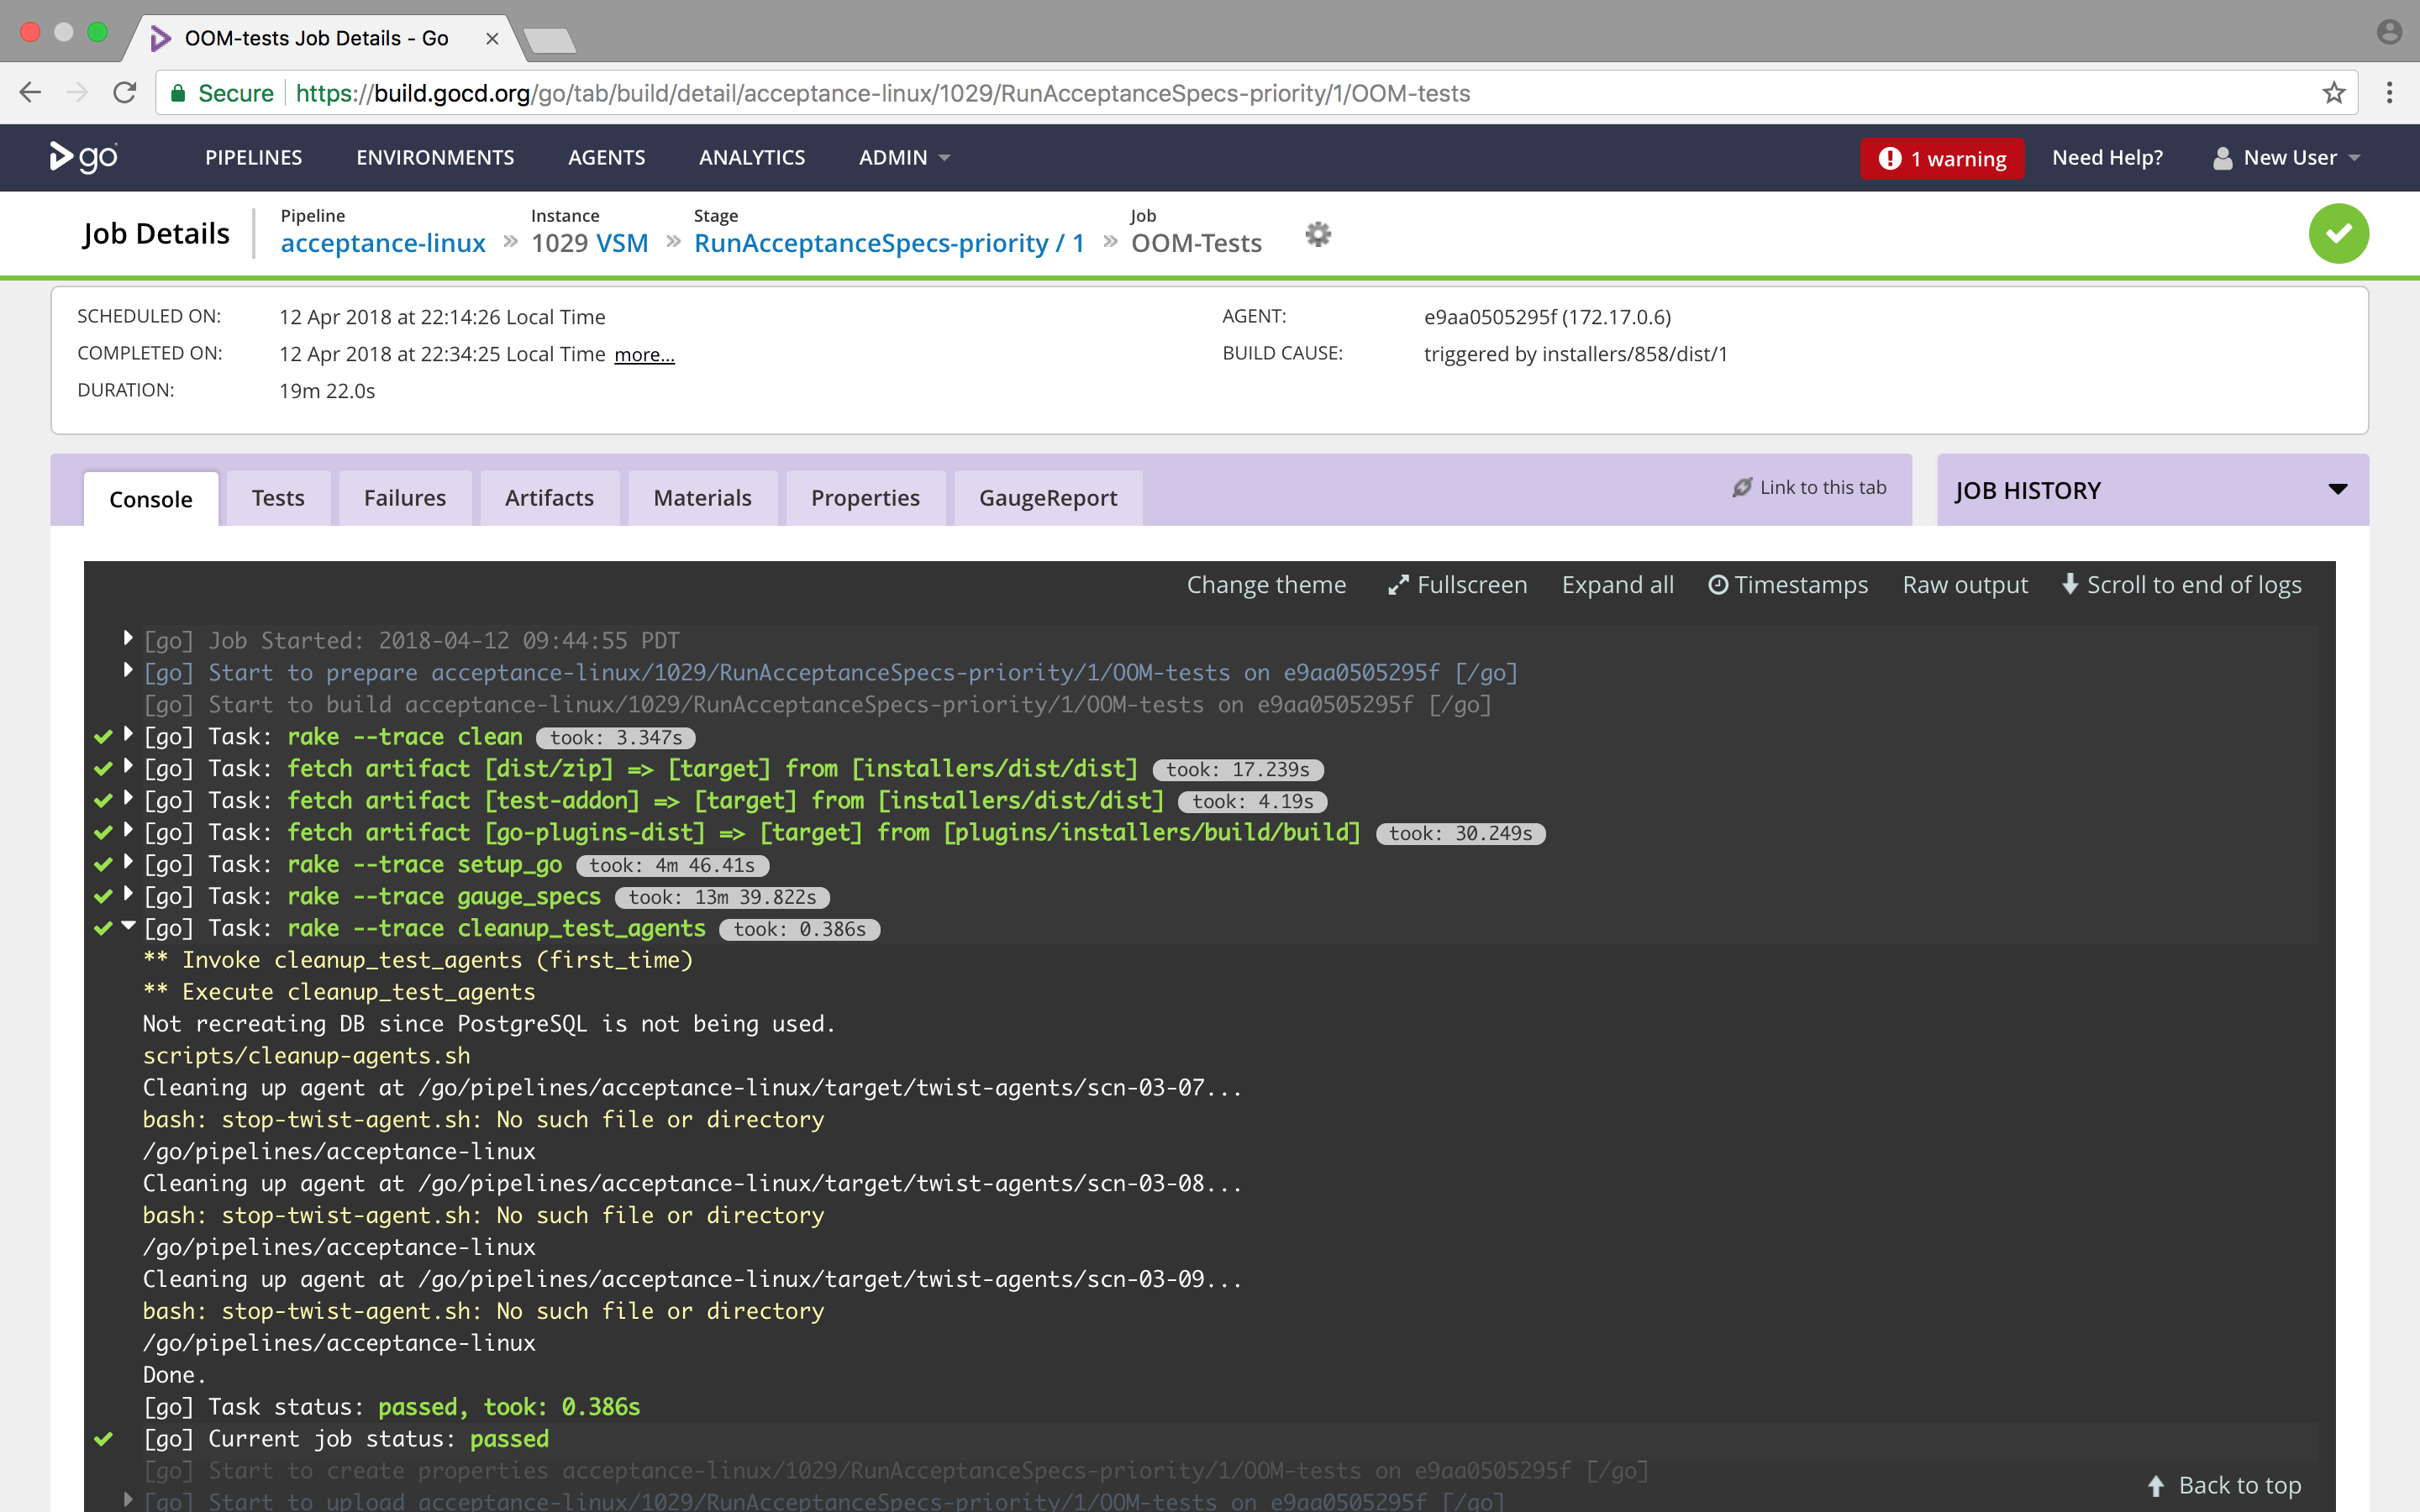The width and height of the screenshot is (2420, 1512).
Task: Select the Console tab
Action: coord(151,498)
